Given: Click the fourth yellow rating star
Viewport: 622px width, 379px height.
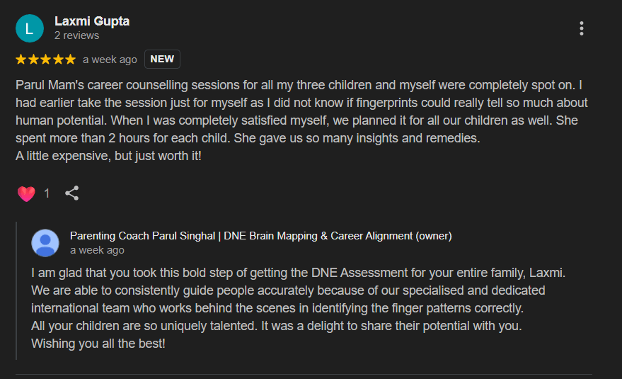Looking at the screenshot, I should 58,60.
